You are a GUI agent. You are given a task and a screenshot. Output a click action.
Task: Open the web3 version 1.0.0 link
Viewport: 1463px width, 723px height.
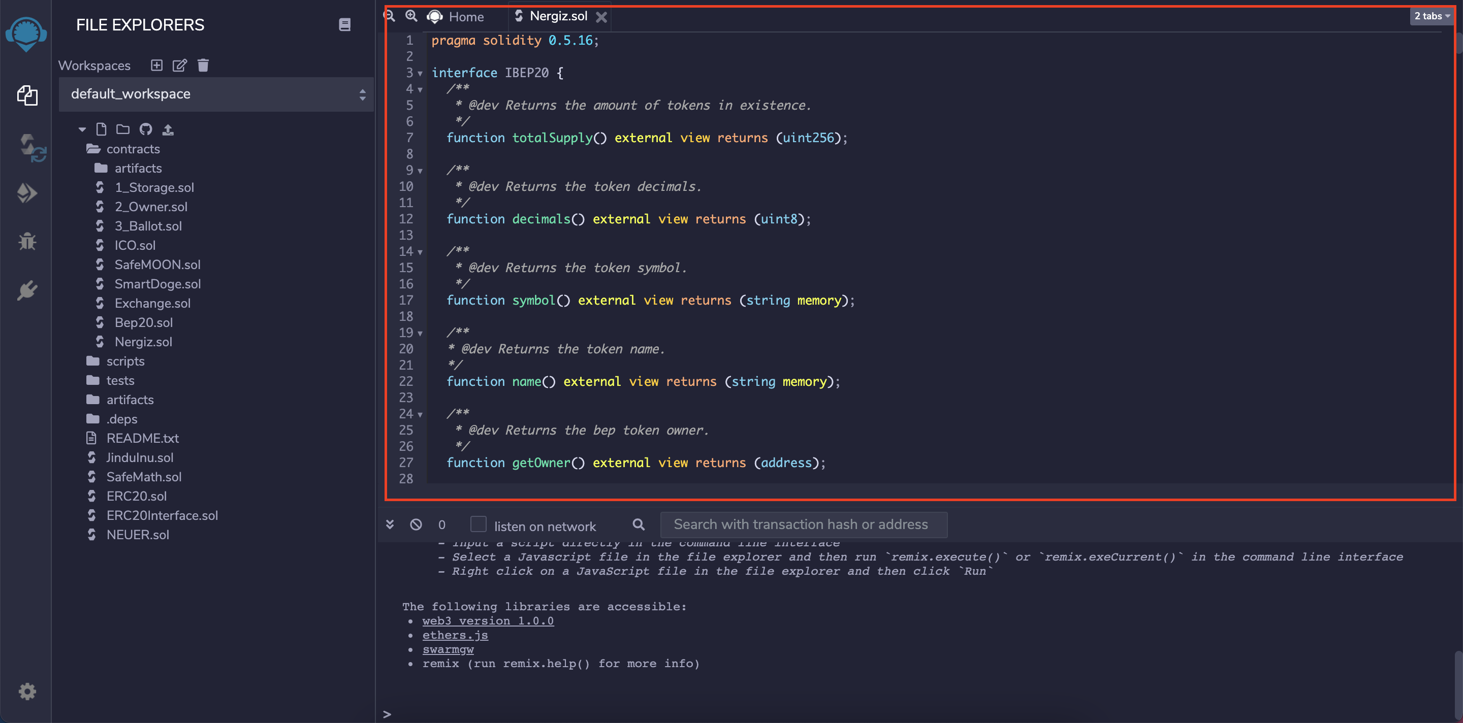[488, 621]
